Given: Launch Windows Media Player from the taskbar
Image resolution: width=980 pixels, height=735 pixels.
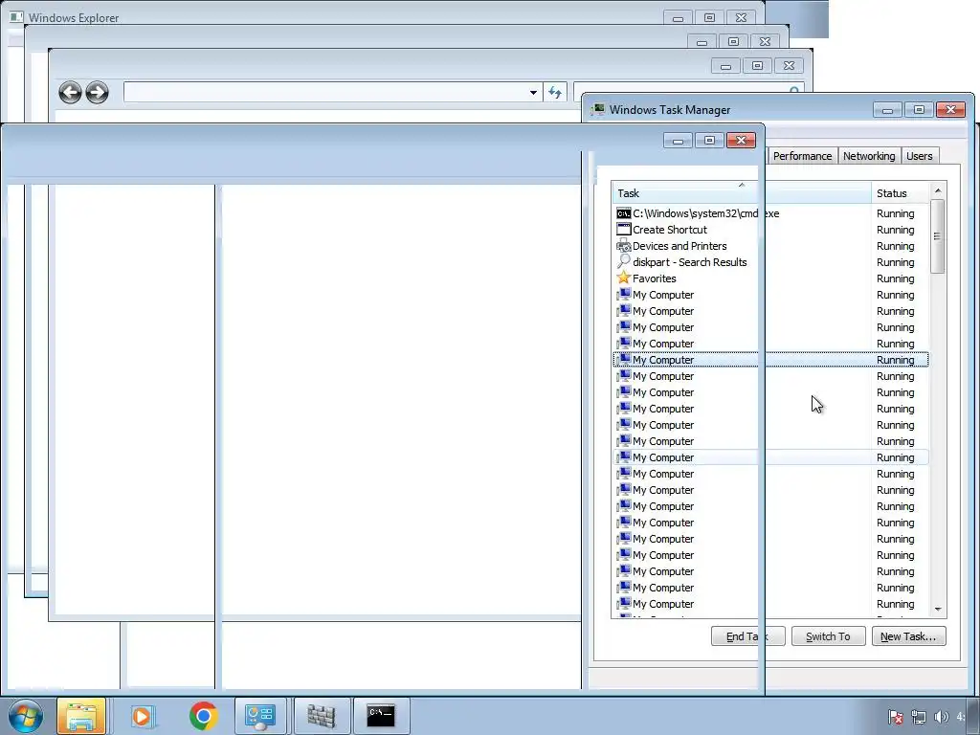Looking at the screenshot, I should tap(143, 716).
